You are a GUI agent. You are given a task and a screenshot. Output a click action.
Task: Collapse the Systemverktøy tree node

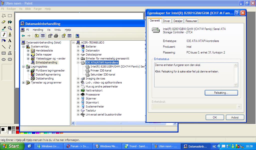coord(23,47)
